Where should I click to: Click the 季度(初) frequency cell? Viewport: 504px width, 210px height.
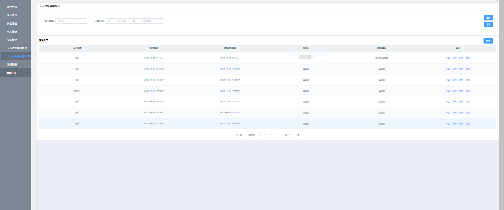tap(77, 91)
